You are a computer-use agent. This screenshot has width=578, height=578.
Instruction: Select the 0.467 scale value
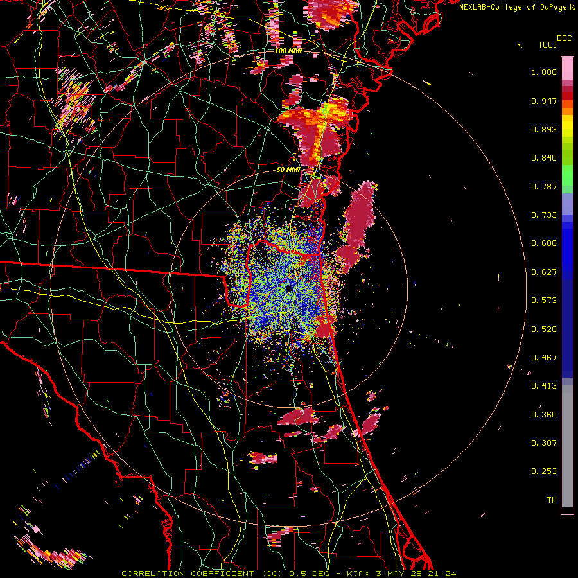point(544,358)
